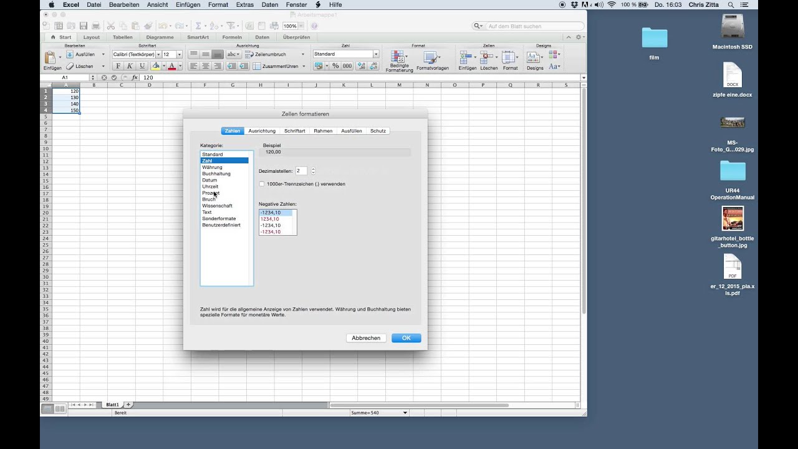Screen dimensions: 798x449
Task: Click the Abbrechen button
Action: tap(366, 338)
